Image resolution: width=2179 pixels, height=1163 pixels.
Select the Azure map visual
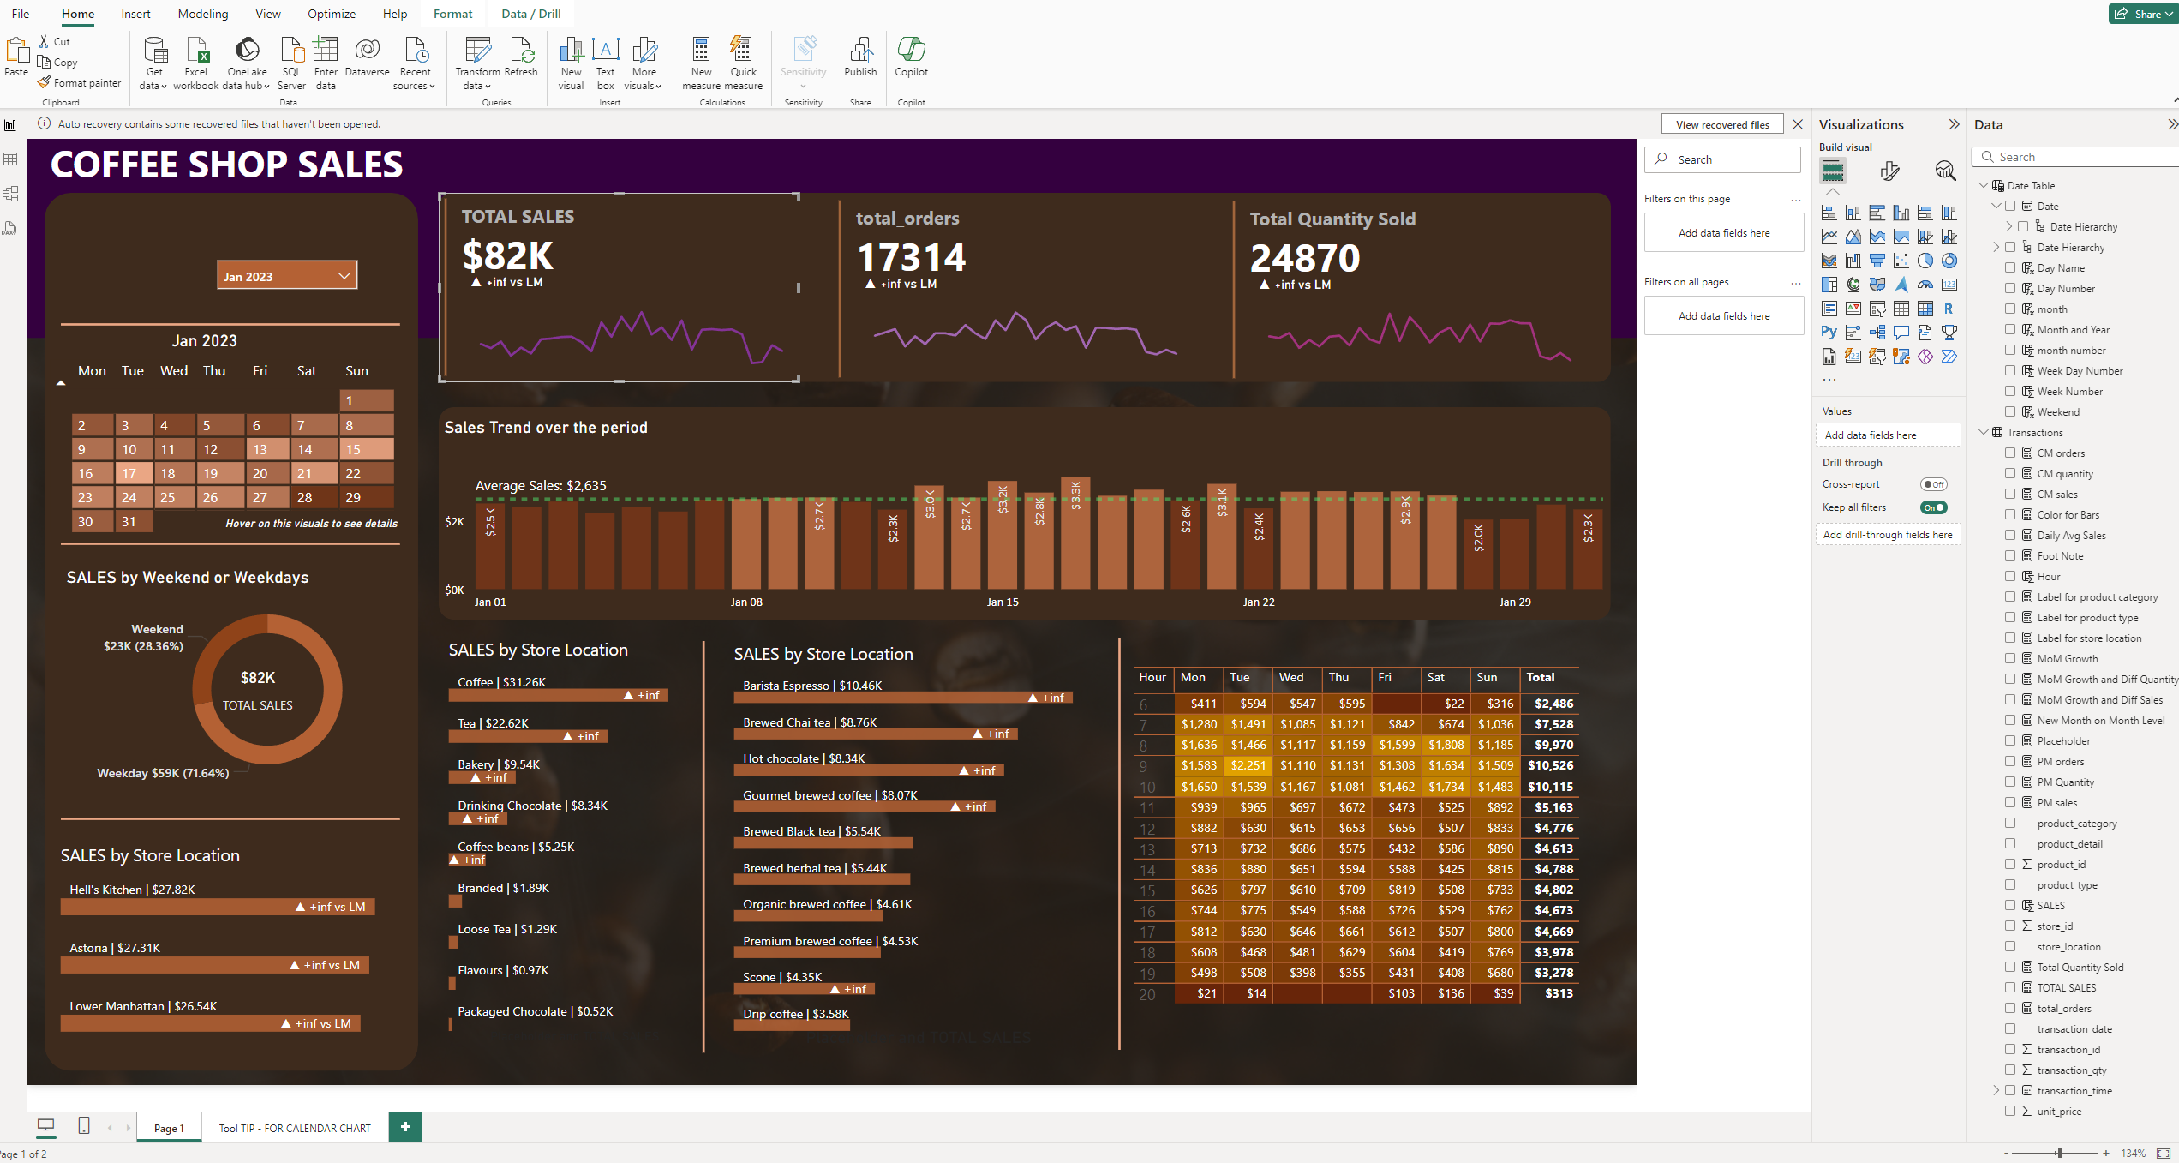point(1901,285)
